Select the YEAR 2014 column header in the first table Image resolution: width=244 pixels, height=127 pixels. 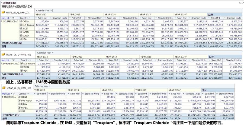[110, 14]
